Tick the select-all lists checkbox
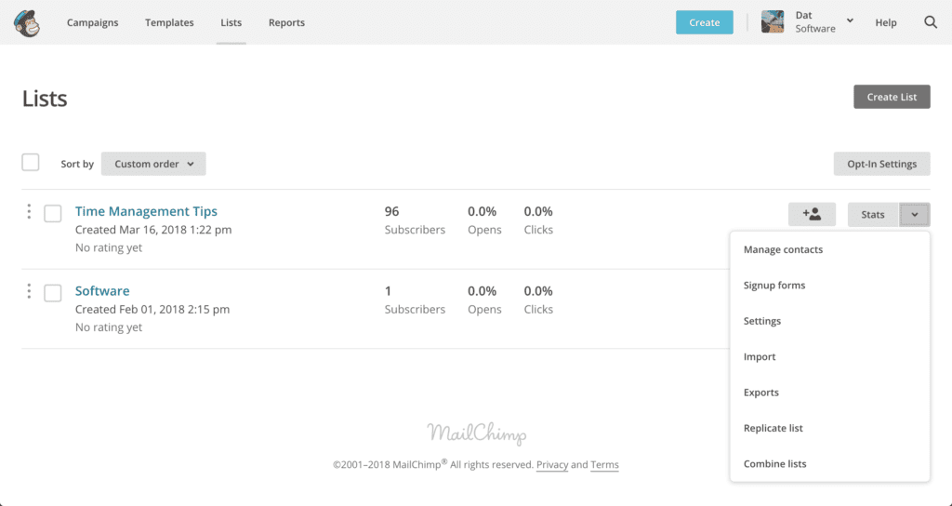 [x=31, y=163]
